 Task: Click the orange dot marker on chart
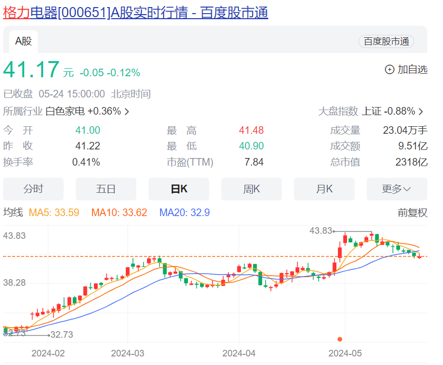[x=340, y=339]
